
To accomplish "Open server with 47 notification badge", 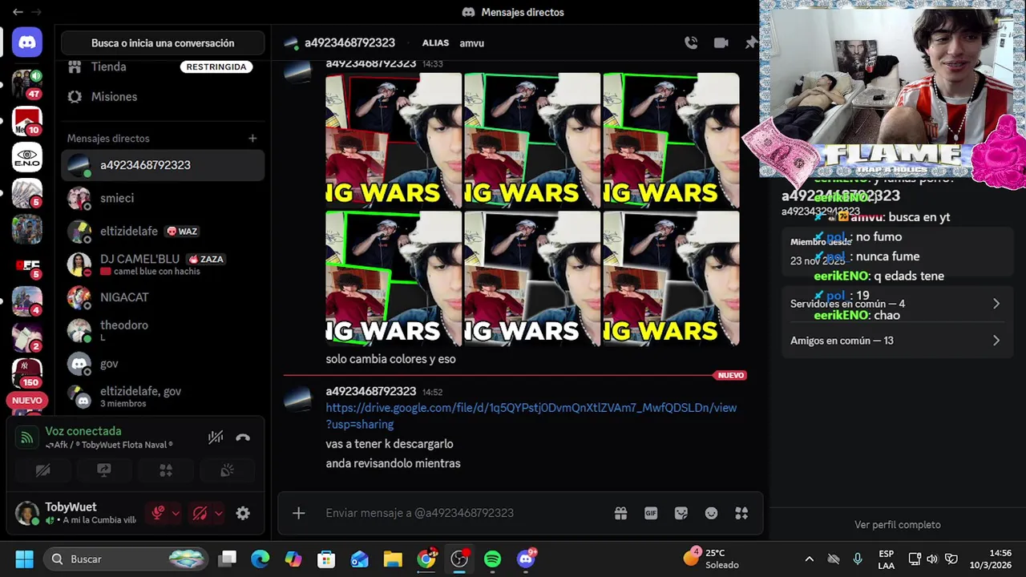I will pos(27,83).
